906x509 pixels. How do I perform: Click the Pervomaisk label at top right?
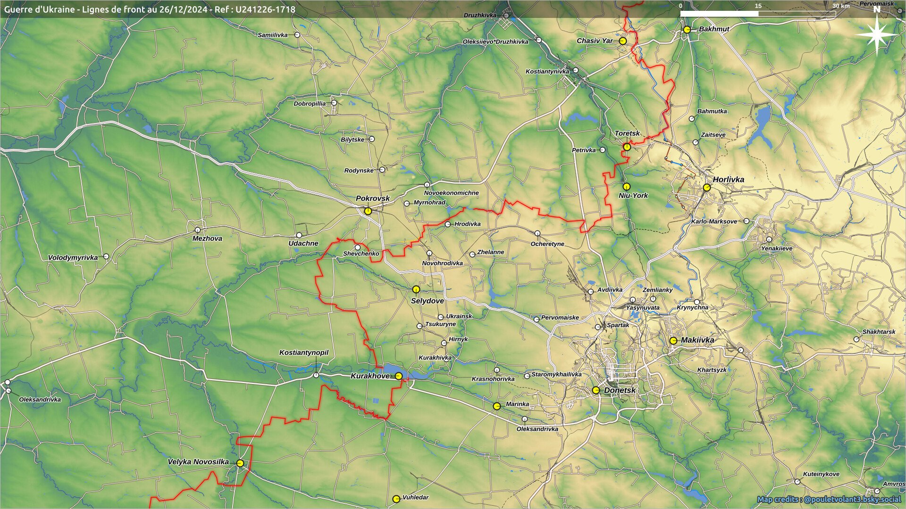click(877, 4)
